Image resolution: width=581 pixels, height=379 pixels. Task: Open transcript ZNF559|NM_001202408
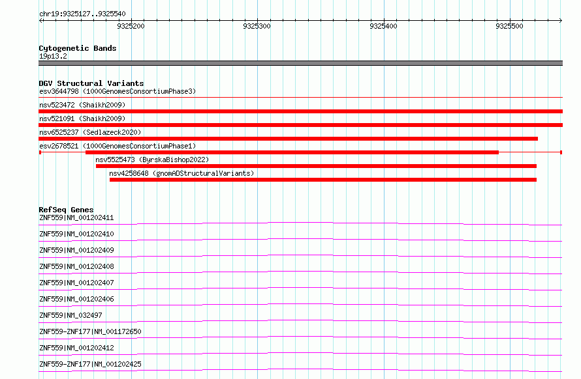pos(76,266)
